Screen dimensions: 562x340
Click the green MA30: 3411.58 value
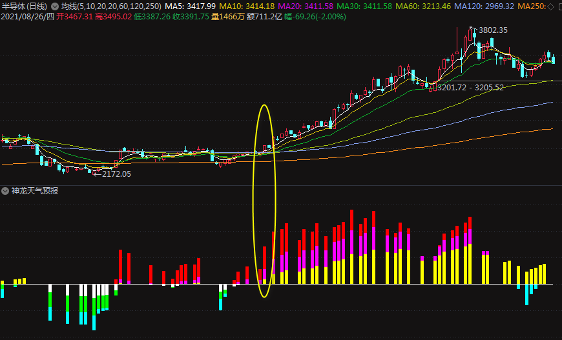pyautogui.click(x=364, y=6)
